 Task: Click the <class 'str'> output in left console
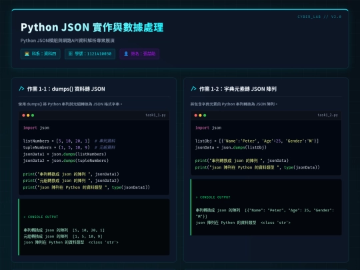click(103, 243)
